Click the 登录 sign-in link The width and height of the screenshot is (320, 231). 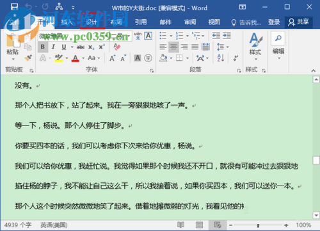tap(274, 22)
